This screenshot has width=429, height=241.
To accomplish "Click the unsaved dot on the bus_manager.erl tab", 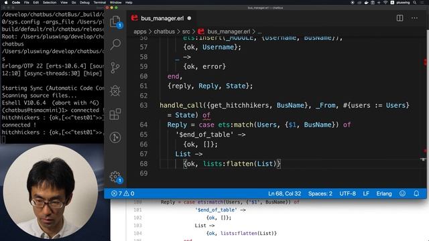I will point(189,18).
